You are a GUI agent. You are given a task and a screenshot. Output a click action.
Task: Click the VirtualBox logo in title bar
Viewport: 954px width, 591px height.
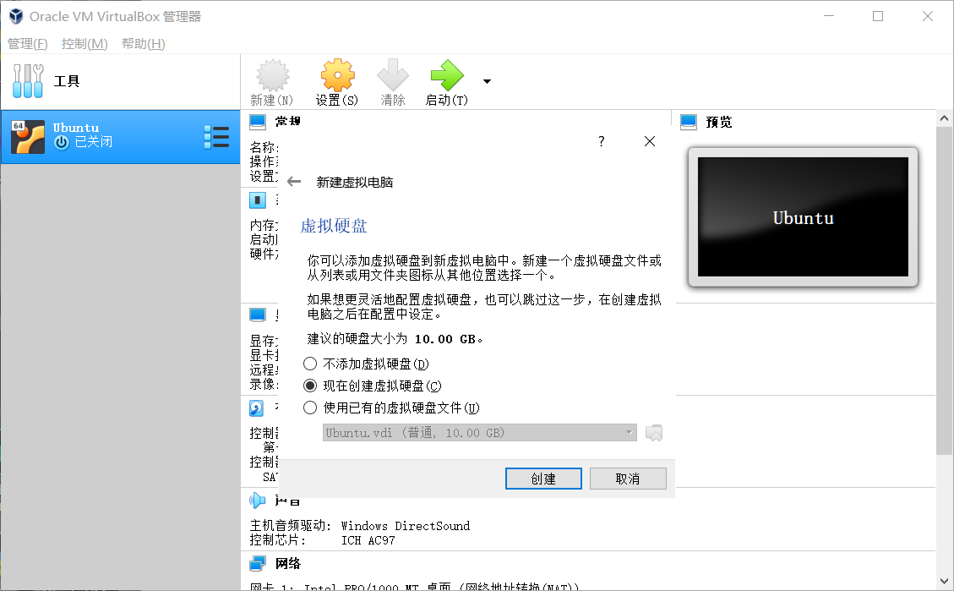[16, 16]
